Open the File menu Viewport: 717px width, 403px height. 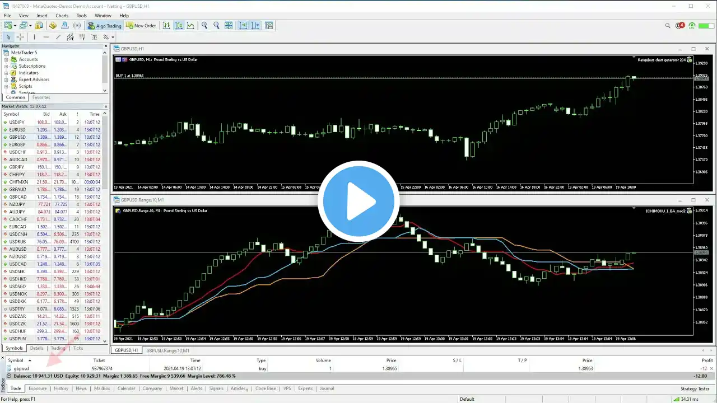tap(8, 16)
